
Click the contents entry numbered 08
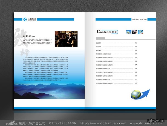[116, 69]
